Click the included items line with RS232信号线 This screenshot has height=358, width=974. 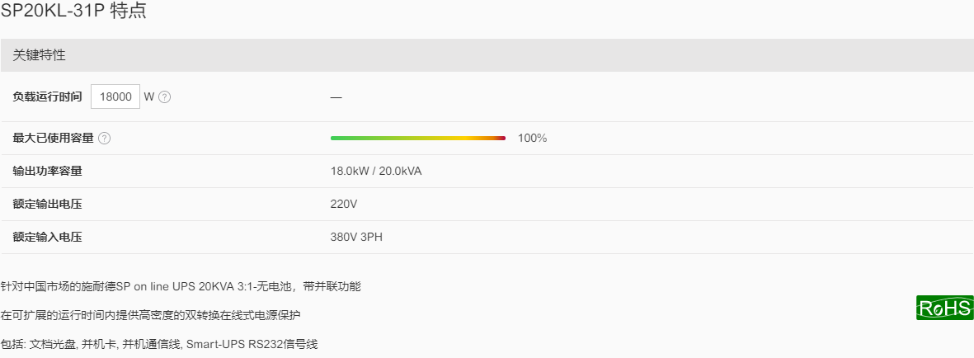[x=159, y=344]
